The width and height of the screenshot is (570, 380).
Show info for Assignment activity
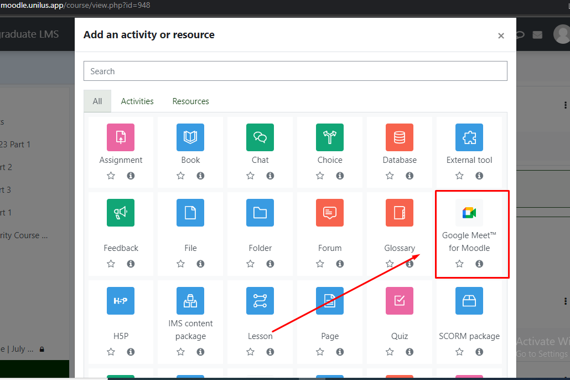click(x=131, y=176)
